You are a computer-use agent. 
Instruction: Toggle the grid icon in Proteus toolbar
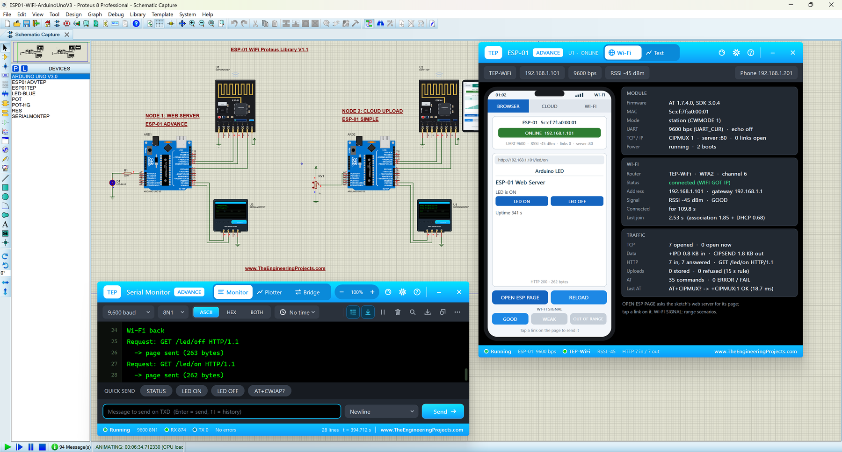tap(160, 23)
